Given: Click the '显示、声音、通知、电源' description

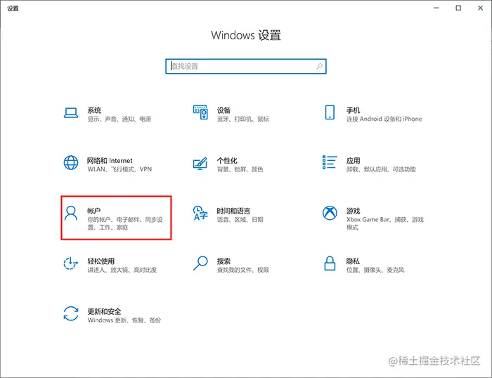Looking at the screenshot, I should click(x=119, y=119).
